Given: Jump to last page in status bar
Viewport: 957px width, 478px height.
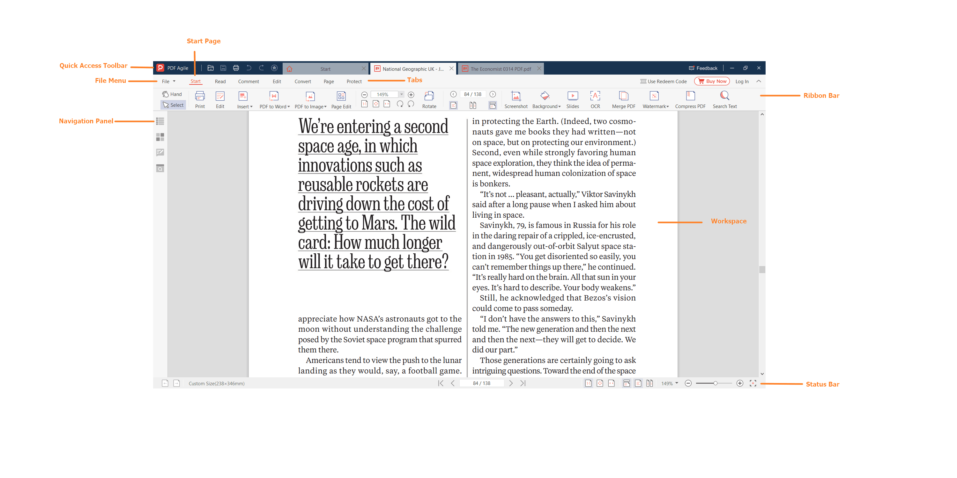Looking at the screenshot, I should (x=523, y=383).
